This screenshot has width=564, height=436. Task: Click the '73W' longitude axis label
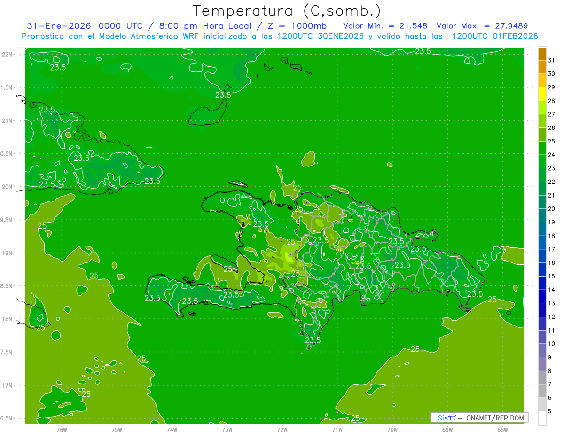227,429
